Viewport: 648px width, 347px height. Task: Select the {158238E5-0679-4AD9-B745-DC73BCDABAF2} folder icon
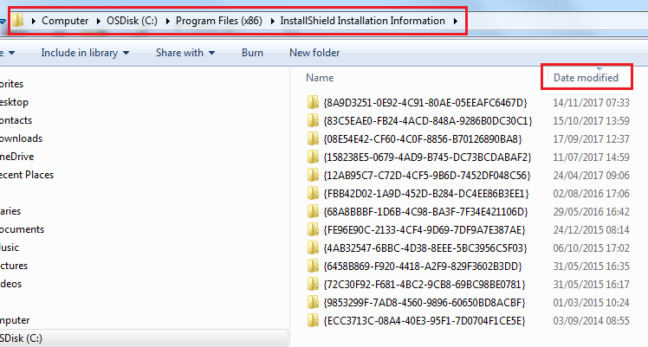tap(314, 157)
